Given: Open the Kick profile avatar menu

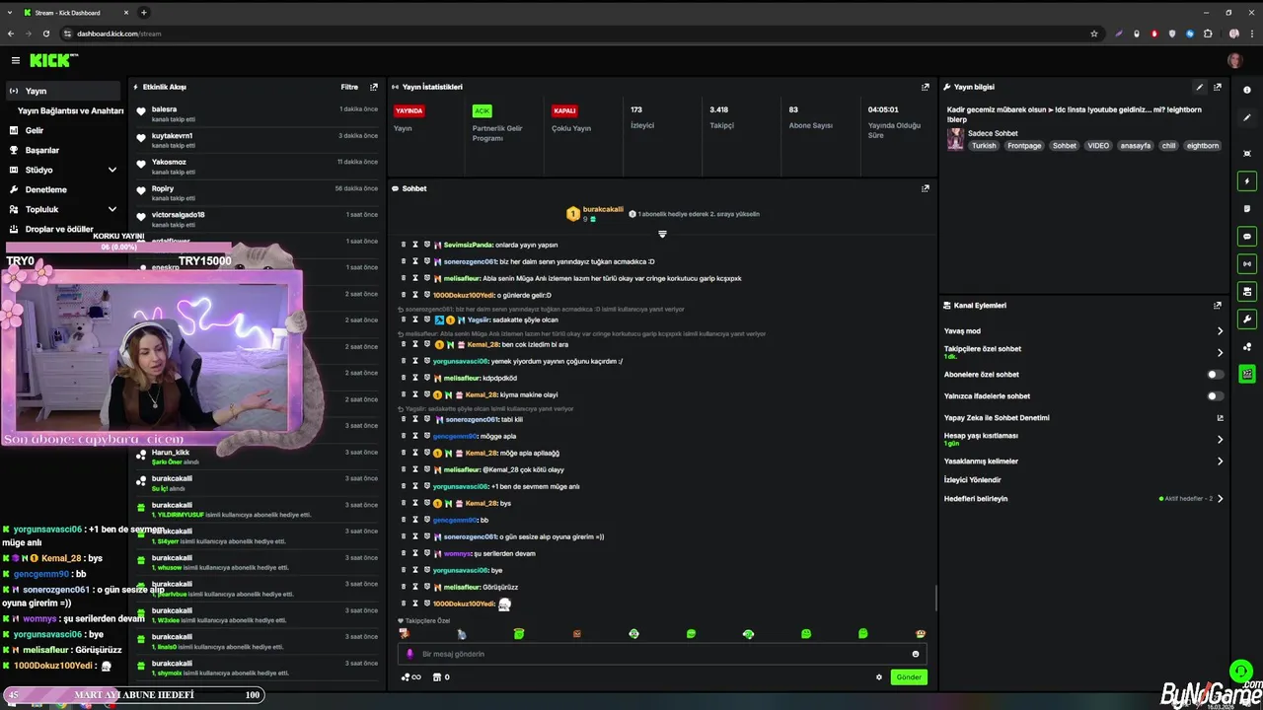Looking at the screenshot, I should coord(1234,60).
